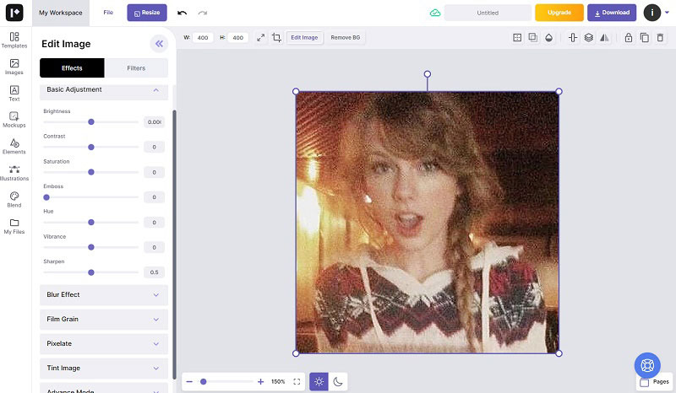This screenshot has width=676, height=393.
Task: Open the Images panel in sidebar
Action: (x=14, y=67)
